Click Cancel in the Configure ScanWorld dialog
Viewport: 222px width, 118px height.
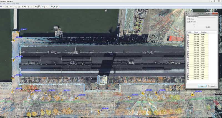[x=213, y=86]
